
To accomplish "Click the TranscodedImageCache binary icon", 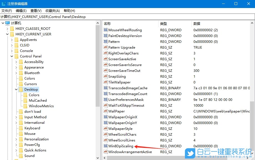I will click(106, 88).
